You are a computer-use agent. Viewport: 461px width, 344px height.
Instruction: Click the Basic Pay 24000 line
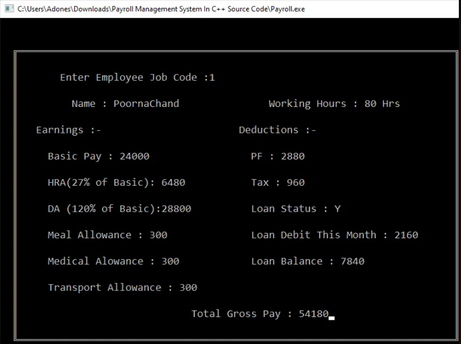point(98,156)
